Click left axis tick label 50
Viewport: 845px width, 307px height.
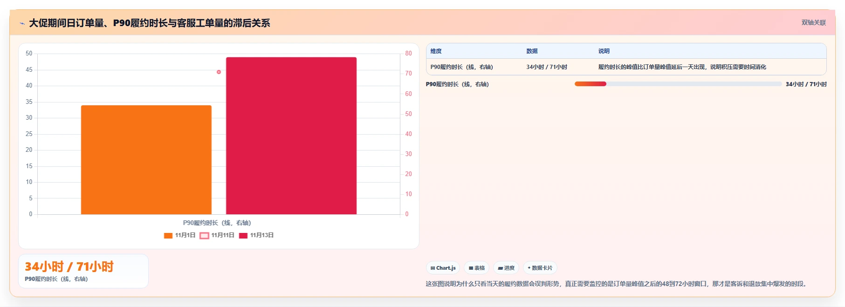tap(29, 54)
